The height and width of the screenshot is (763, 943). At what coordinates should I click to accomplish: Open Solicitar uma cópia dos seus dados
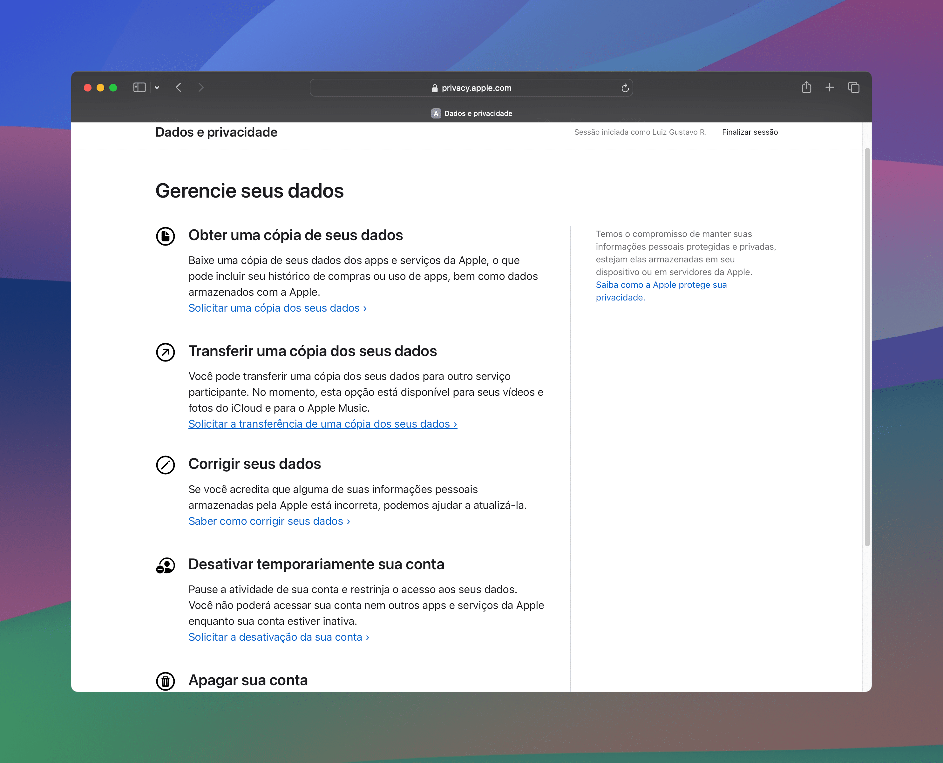(x=277, y=308)
